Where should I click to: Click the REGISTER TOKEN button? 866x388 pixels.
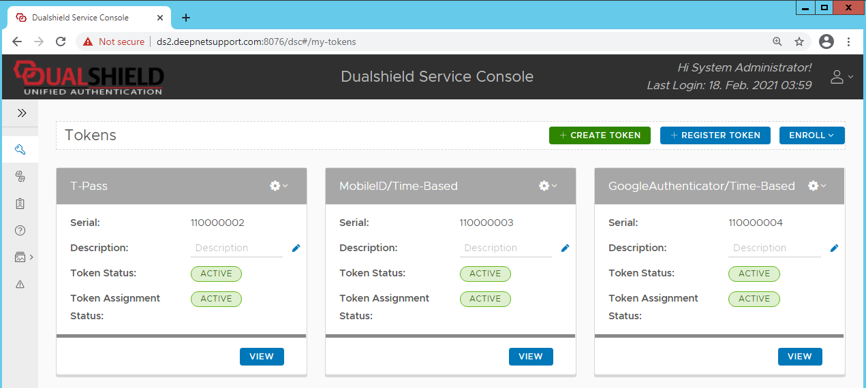click(x=715, y=135)
